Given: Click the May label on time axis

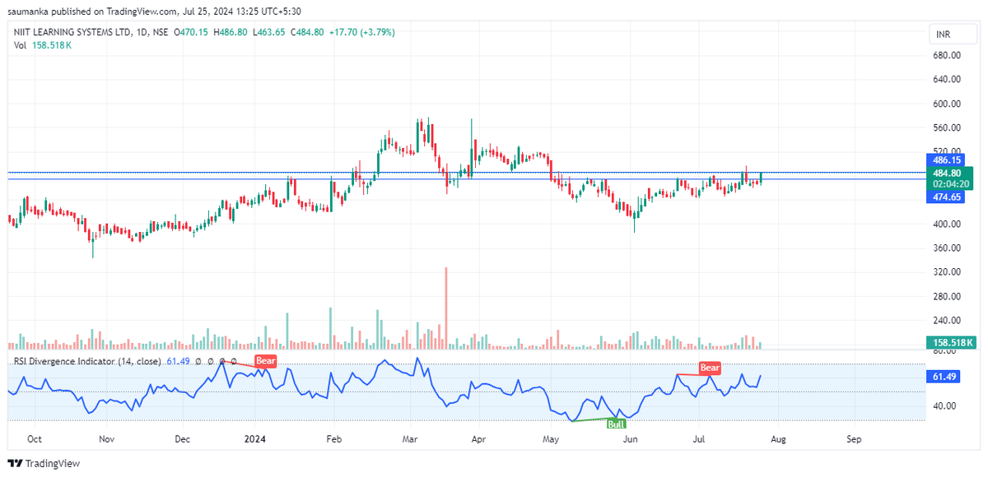Looking at the screenshot, I should [x=552, y=439].
